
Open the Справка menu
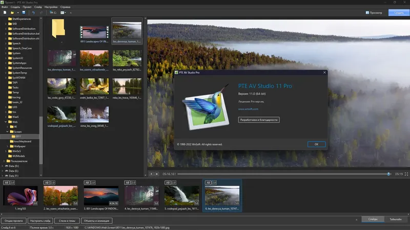point(65,7)
